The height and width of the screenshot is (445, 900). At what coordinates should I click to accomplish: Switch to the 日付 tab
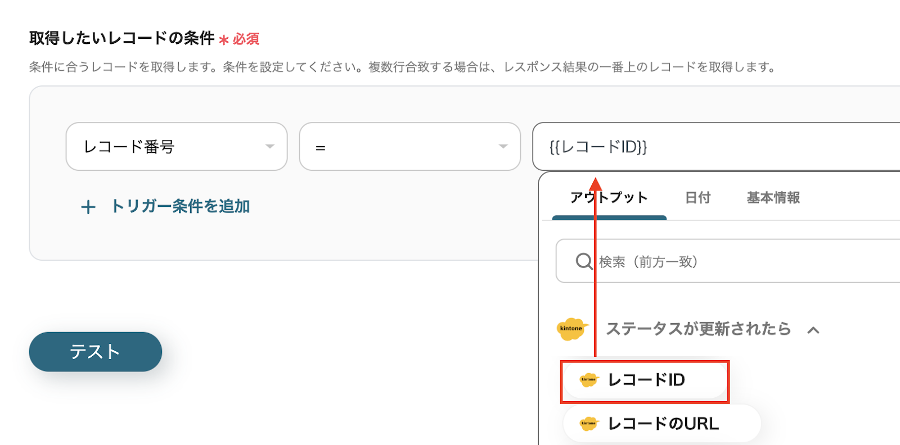tap(697, 198)
